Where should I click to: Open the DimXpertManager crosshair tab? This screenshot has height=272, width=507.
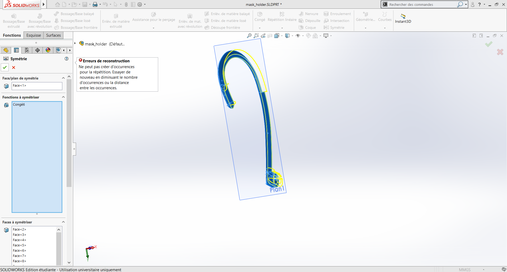(37, 50)
